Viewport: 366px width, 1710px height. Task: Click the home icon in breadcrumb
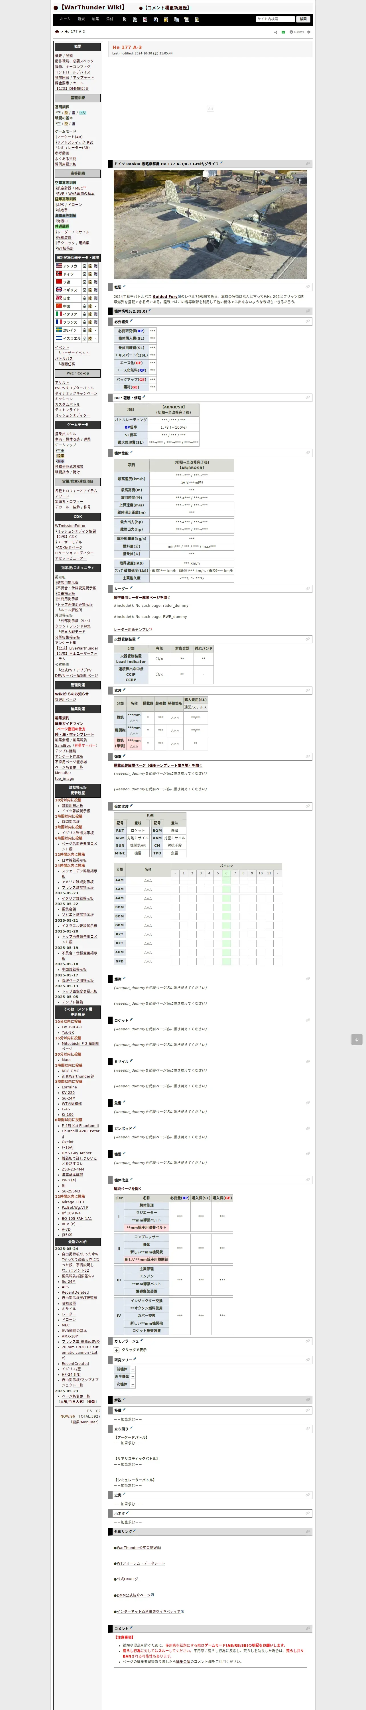tap(57, 32)
